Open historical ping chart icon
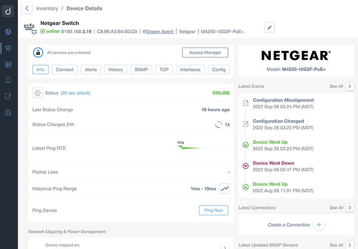The image size is (358, 249). pos(225,189)
